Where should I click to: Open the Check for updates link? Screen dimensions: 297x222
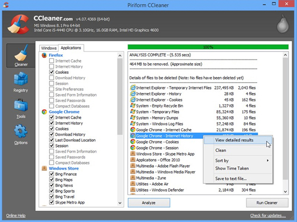point(268,215)
